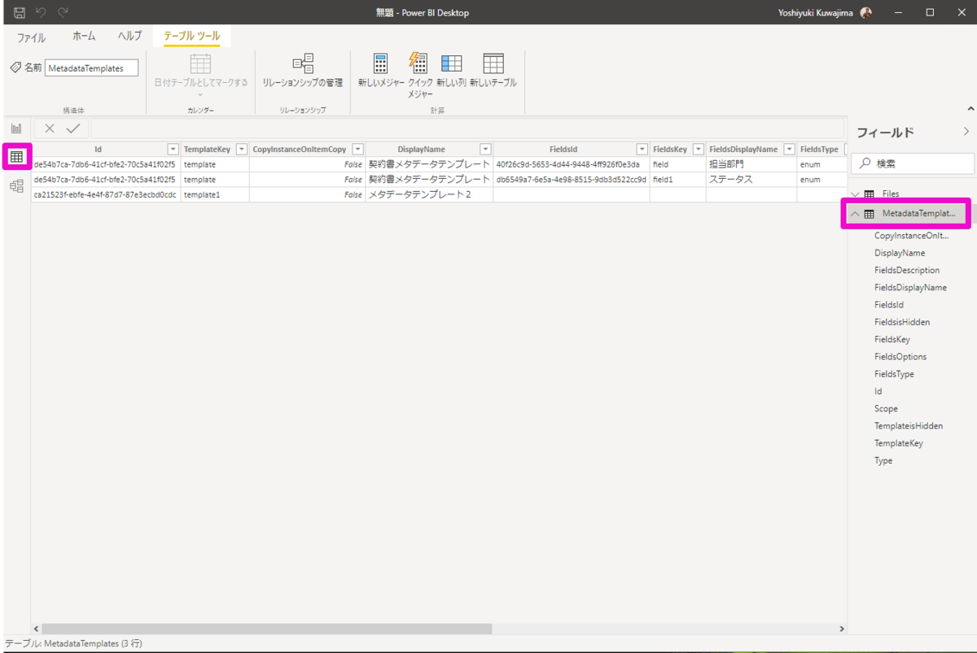Open the ホーム ribbon tab

pyautogui.click(x=84, y=37)
